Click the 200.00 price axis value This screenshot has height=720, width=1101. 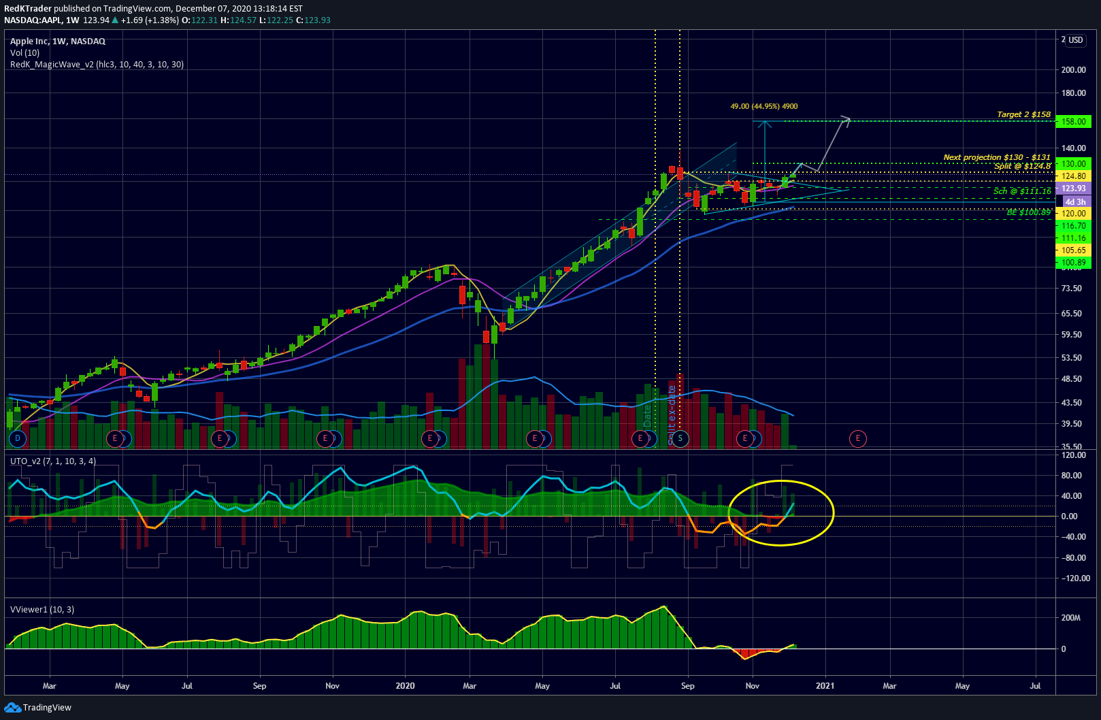point(1074,70)
